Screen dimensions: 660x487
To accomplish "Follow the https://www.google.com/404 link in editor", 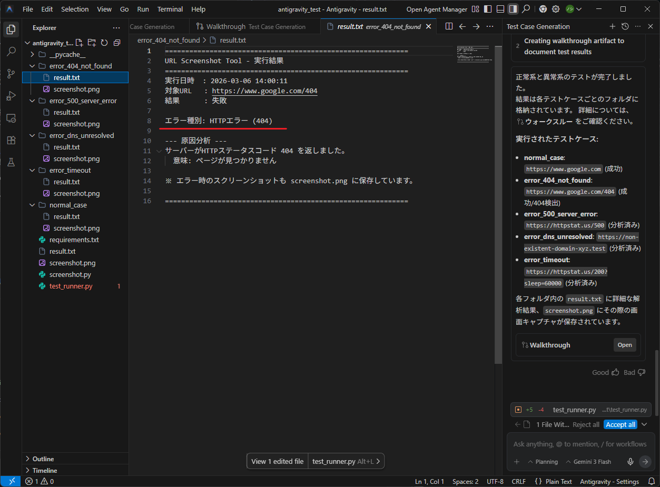I will click(264, 91).
